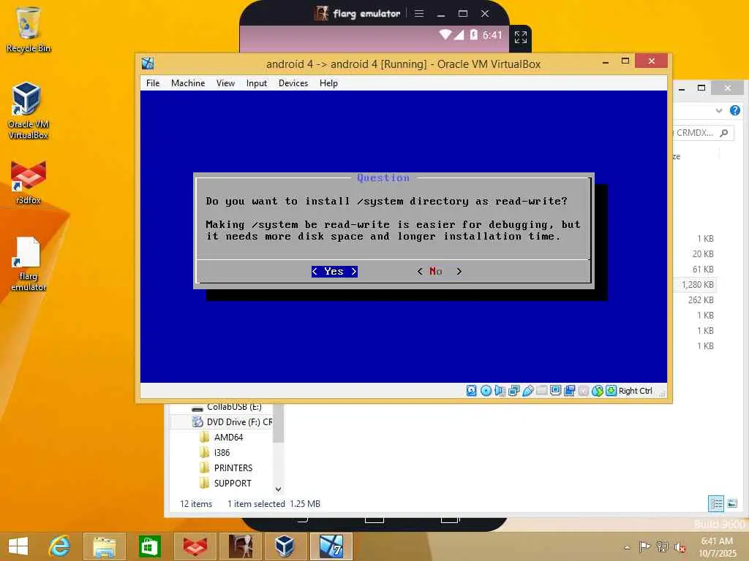The image size is (749, 561).
Task: Click the optical disk icon in VirtualBox status bar
Action: [486, 391]
